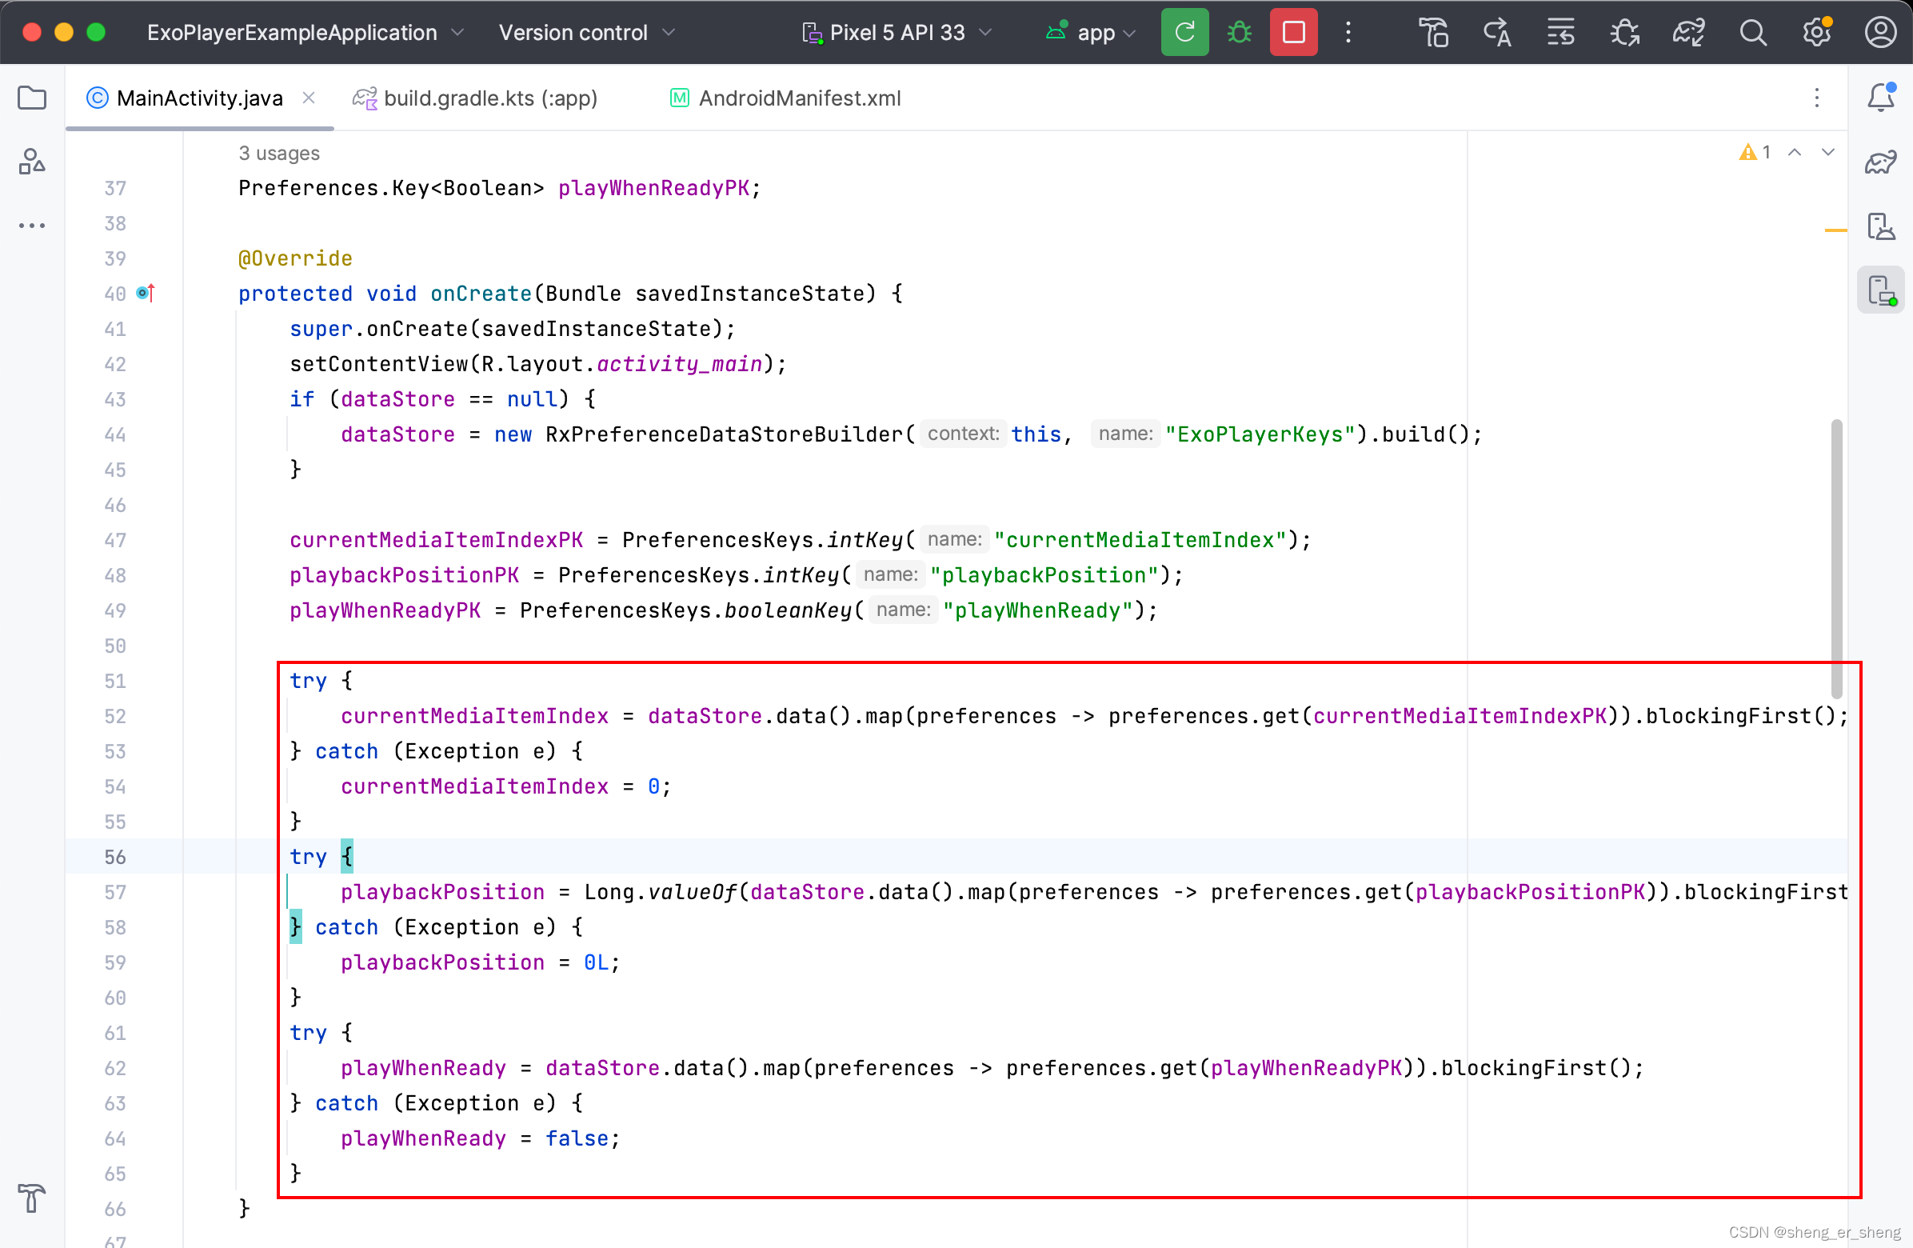Sync project with Gradle files icon
This screenshot has height=1248, width=1913.
click(x=1688, y=32)
